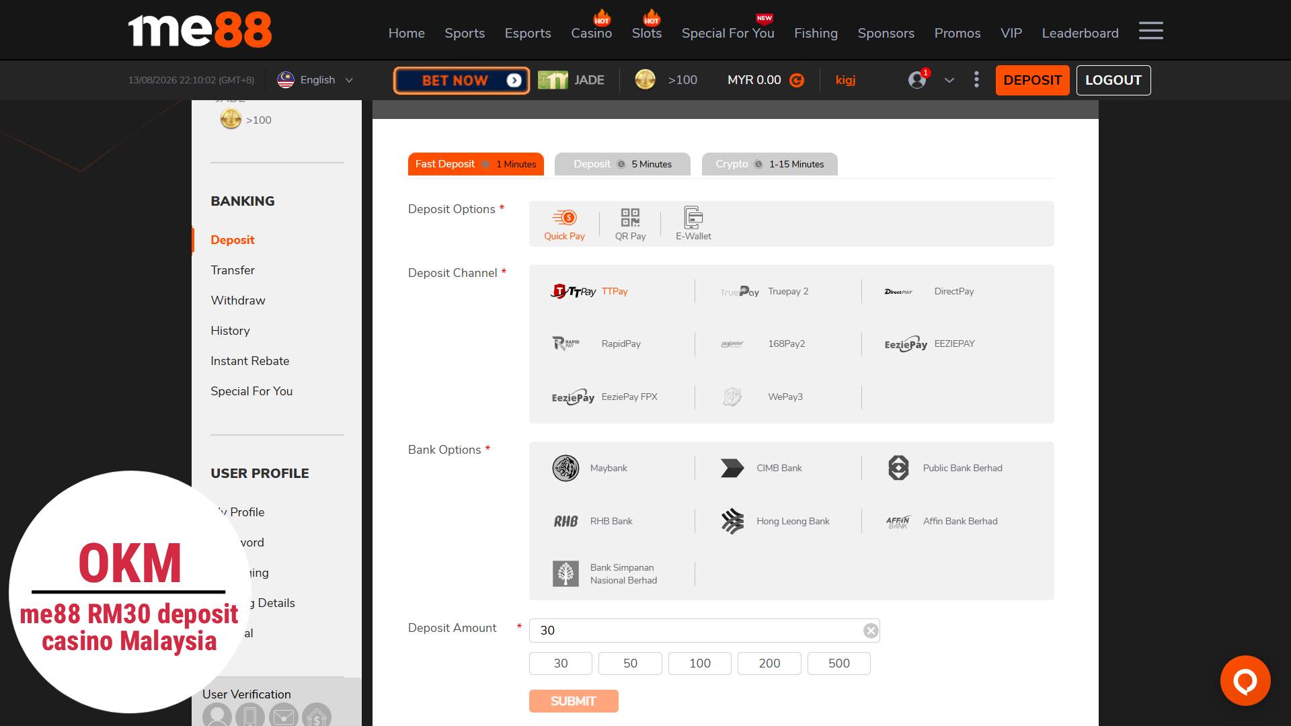
Task: Pick the 100 quick amount button
Action: coord(700,663)
